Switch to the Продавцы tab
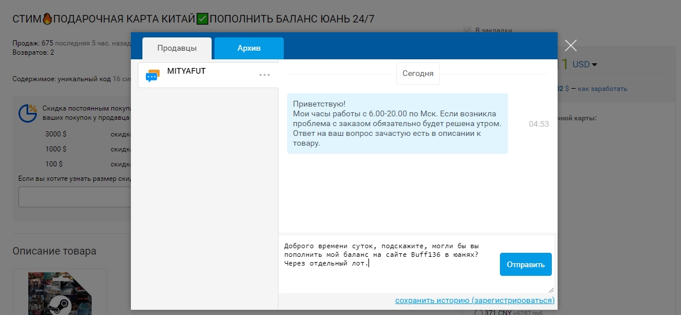The image size is (681, 315). click(177, 48)
